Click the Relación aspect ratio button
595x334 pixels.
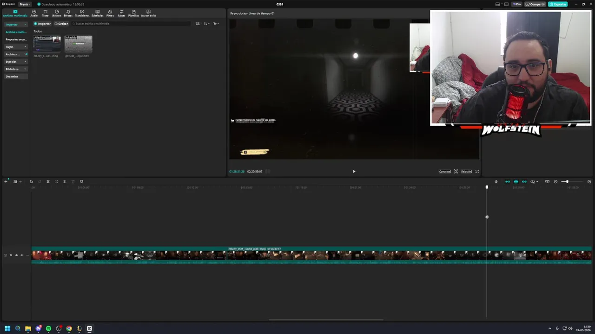(466, 172)
